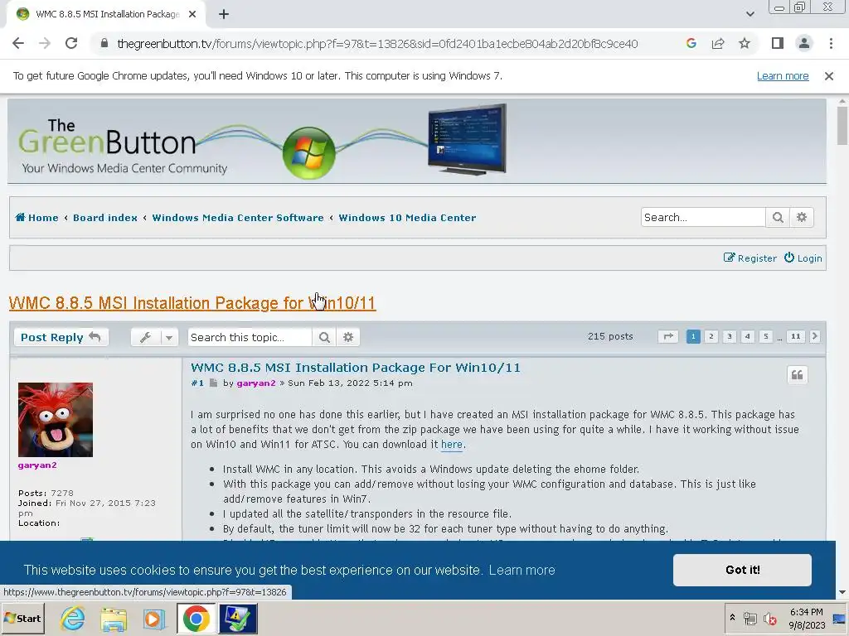Bookmark this page with the star

[745, 43]
